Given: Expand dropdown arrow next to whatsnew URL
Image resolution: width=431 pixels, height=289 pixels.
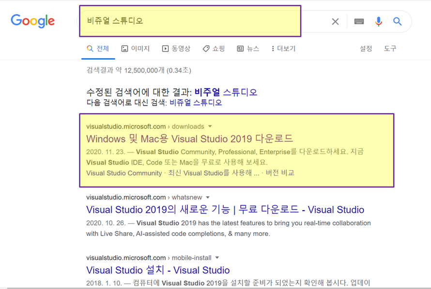Looking at the screenshot, I should tap(208, 198).
